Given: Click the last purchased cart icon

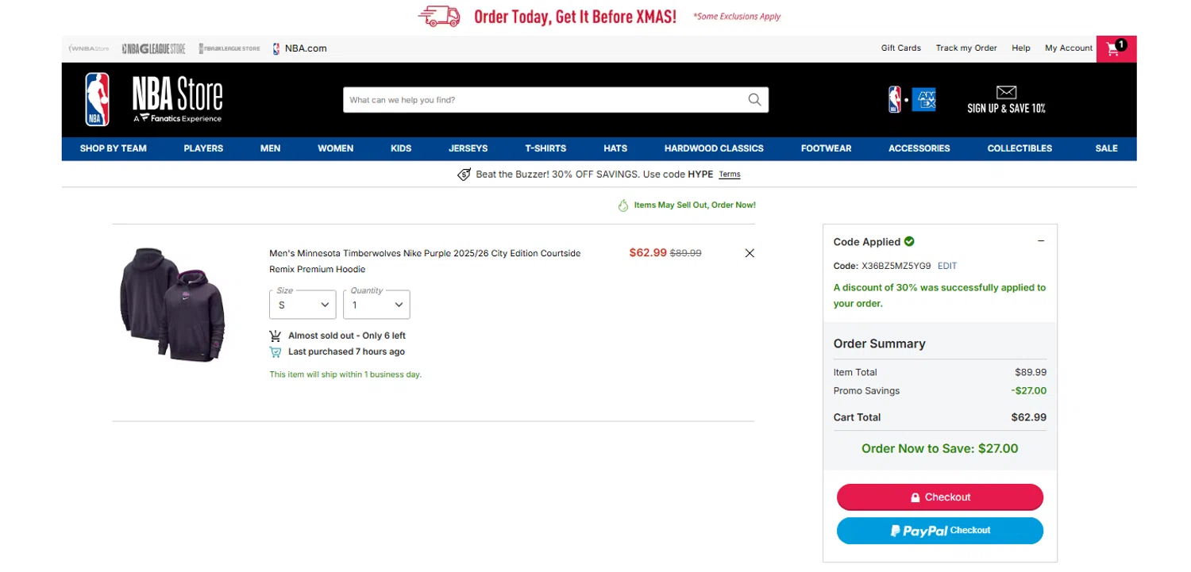Looking at the screenshot, I should (276, 351).
